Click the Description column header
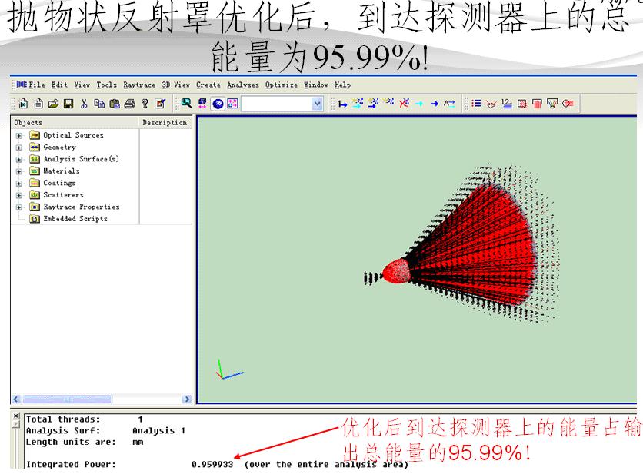Screen dimensions: 643x474 coord(165,122)
